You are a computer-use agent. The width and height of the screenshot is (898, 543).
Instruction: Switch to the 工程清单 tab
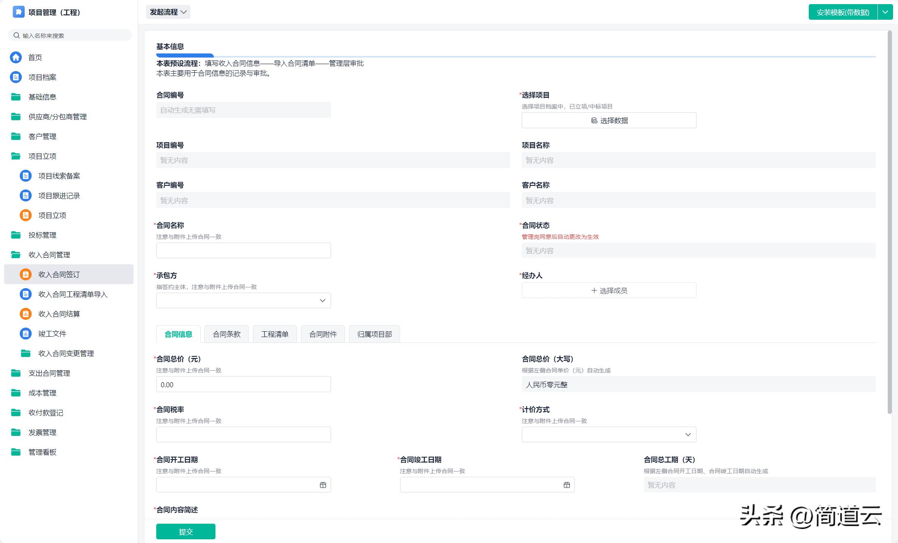point(275,334)
